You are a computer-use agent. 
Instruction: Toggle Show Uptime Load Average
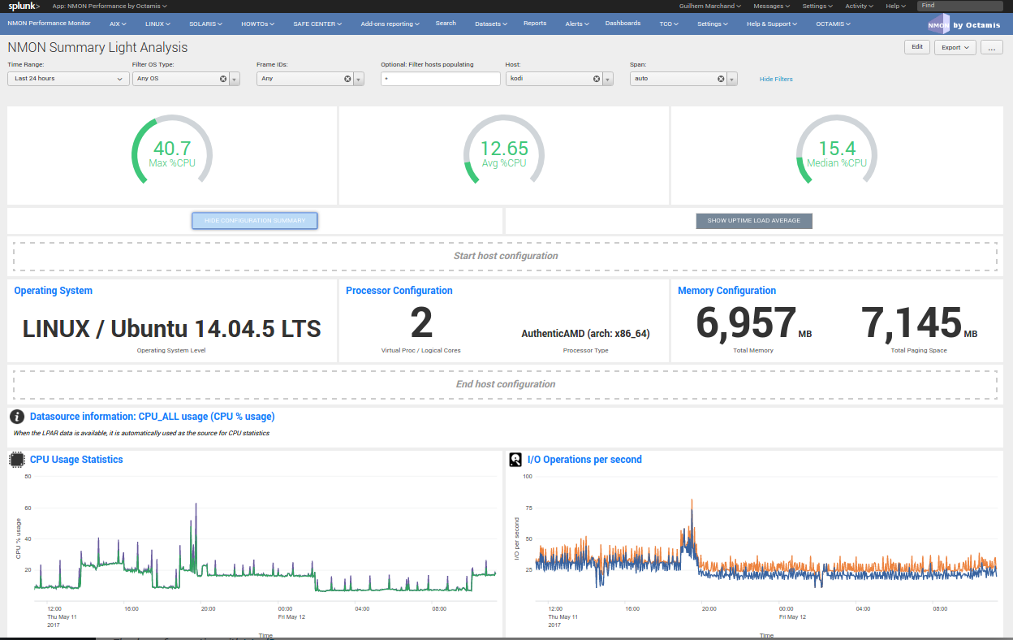click(753, 220)
